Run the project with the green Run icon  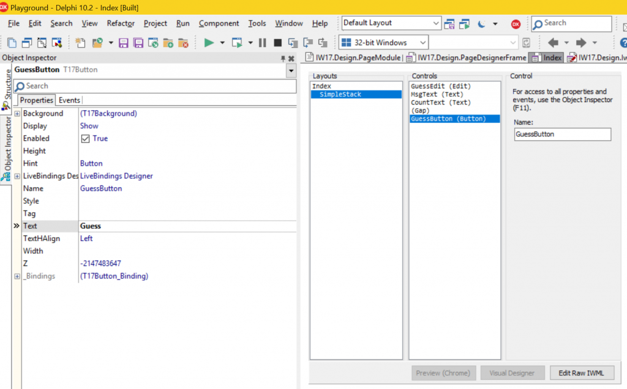pyautogui.click(x=208, y=43)
